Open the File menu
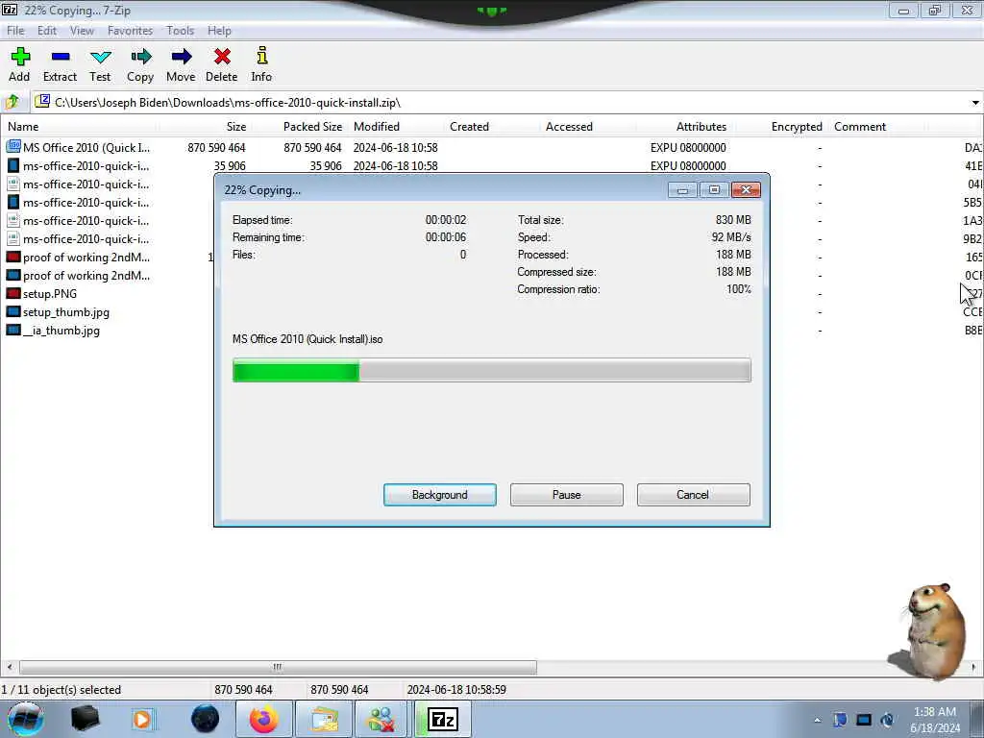984x738 pixels. pos(15,30)
